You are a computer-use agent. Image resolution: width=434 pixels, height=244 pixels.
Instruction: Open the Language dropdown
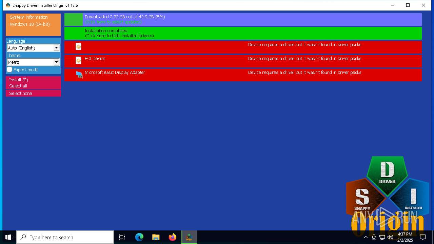click(33, 48)
